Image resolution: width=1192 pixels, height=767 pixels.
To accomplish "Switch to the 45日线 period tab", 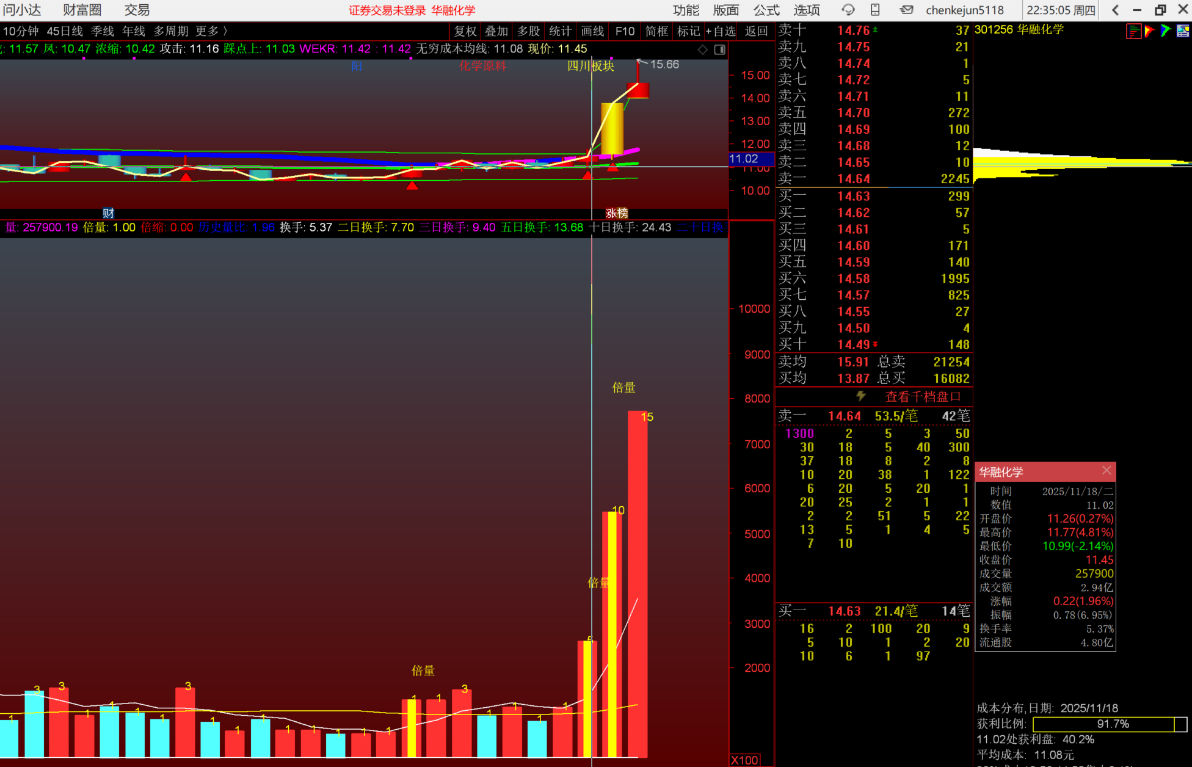I will [x=65, y=31].
